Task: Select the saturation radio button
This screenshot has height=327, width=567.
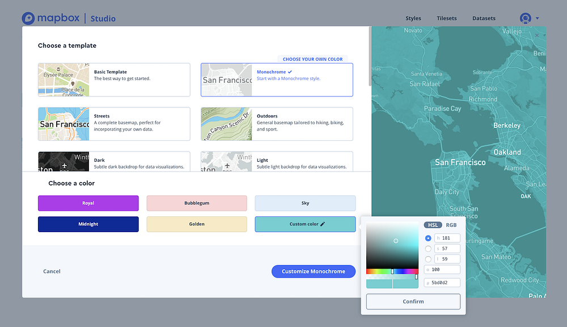Action: click(x=428, y=249)
